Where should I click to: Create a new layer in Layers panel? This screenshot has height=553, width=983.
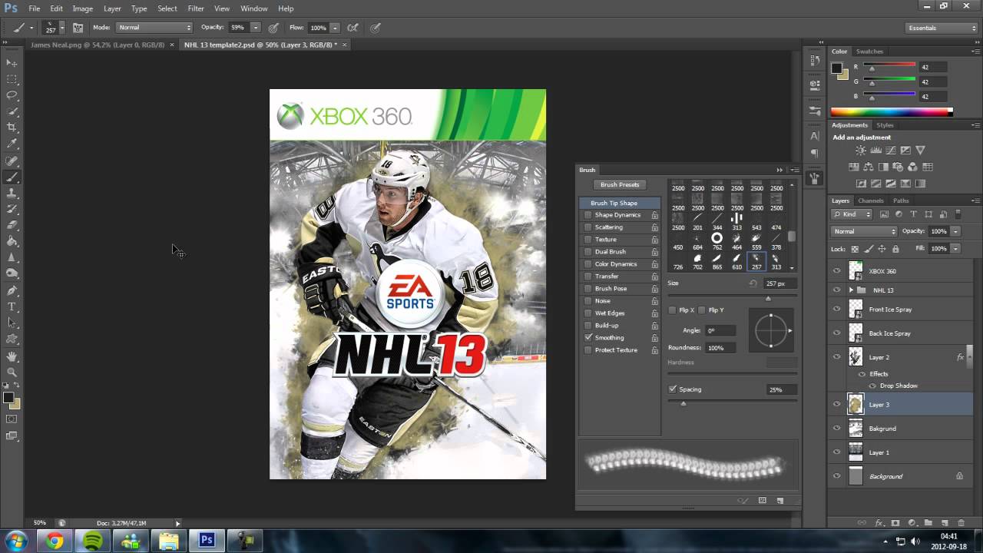click(x=945, y=523)
